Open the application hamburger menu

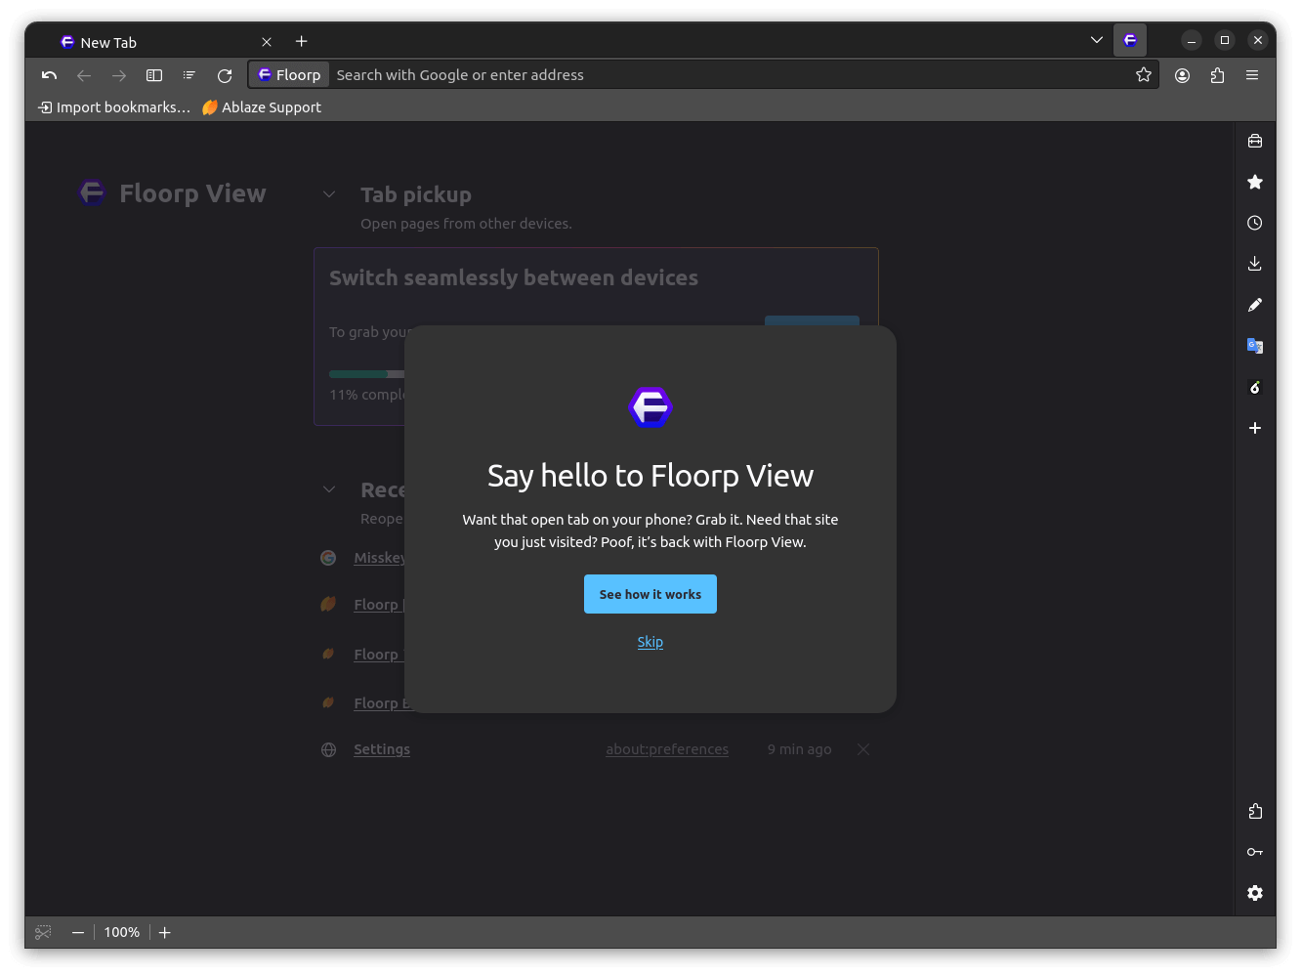[1253, 75]
